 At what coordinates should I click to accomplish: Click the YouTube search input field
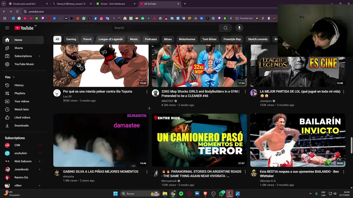pos(165,28)
